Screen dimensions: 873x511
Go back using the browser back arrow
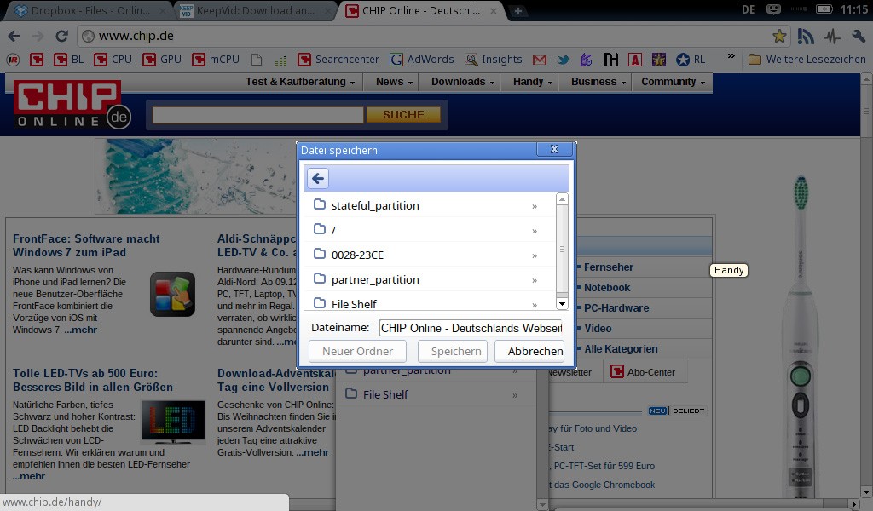point(14,36)
